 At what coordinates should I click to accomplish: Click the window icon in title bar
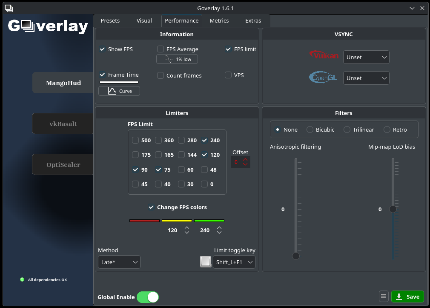tap(9, 8)
